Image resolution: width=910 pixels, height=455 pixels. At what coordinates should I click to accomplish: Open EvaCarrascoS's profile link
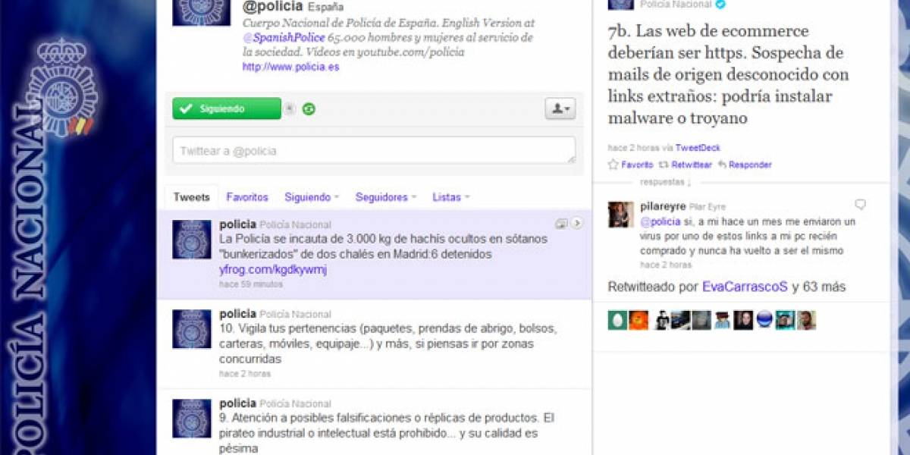point(745,287)
